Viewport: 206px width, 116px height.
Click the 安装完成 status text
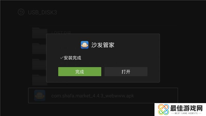72,58
